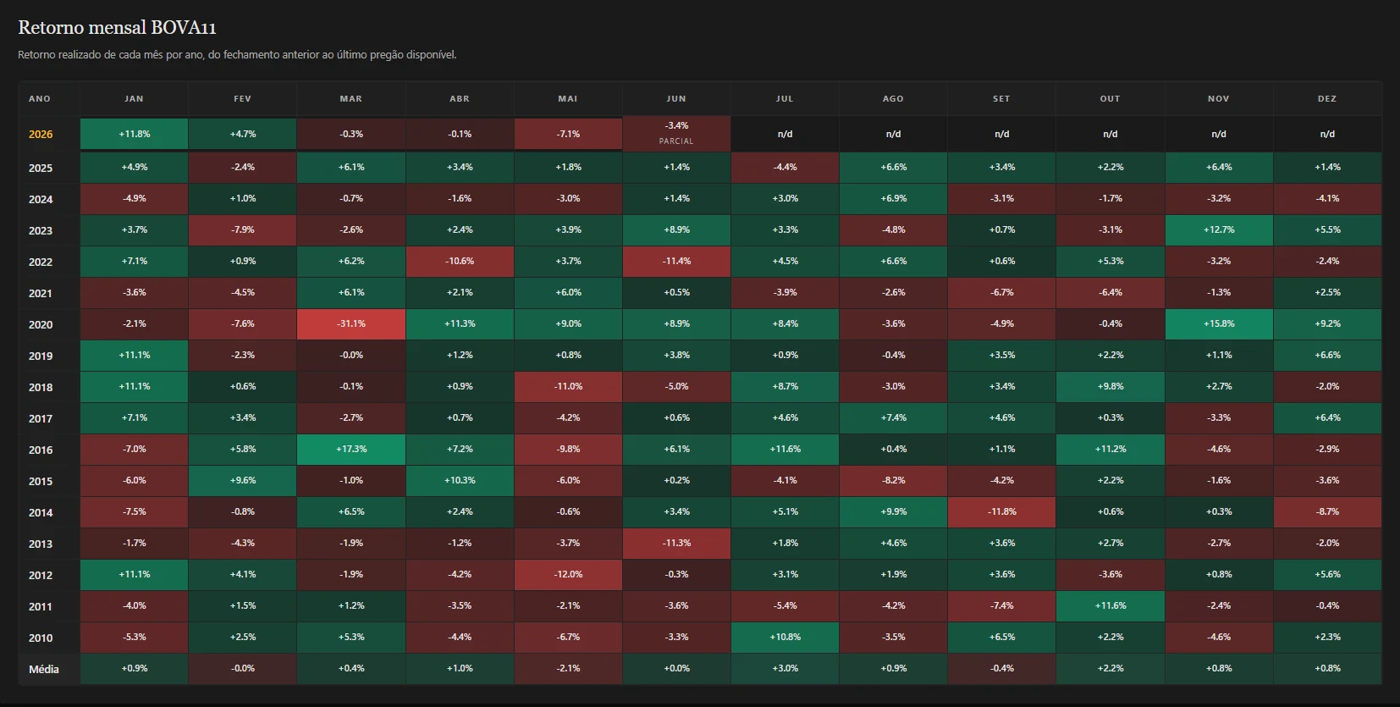The image size is (1400, 707).
Task: Click the MAR column header
Action: click(x=351, y=99)
